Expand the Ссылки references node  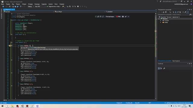pyautogui.click(x=161, y=21)
